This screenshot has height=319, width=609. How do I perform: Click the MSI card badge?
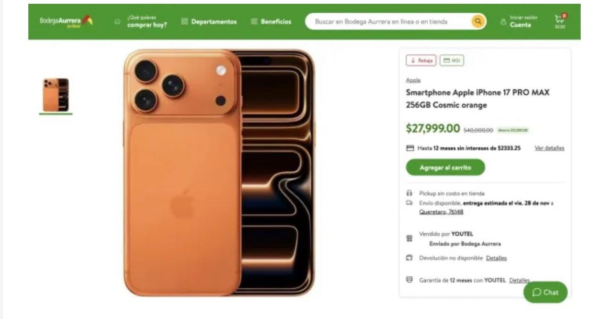[x=452, y=60]
